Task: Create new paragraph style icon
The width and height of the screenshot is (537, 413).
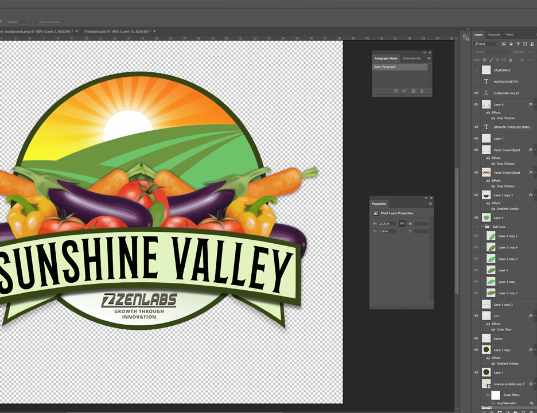Action: tap(414, 91)
